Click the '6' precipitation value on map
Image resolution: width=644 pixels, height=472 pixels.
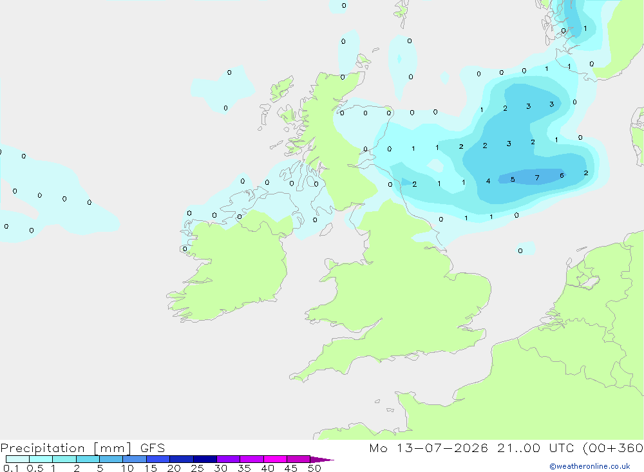562,175
